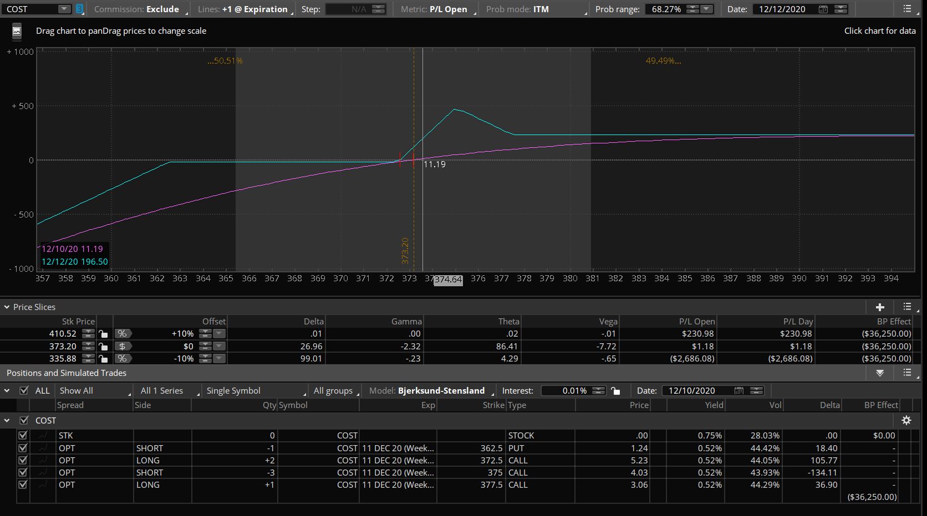Viewport: 927px width, 516px height.
Task: Click the dollar offset mode icon on 373.20 row
Action: point(122,347)
